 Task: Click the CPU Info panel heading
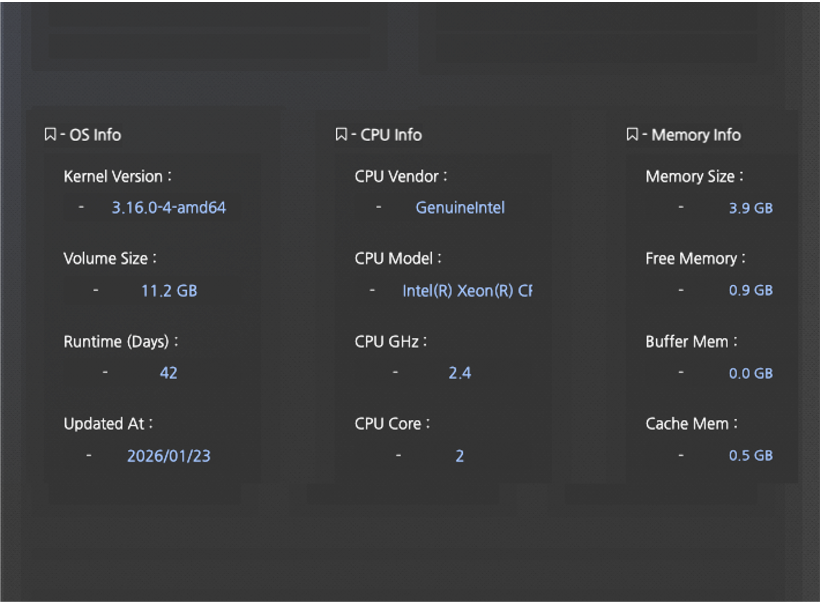click(x=391, y=135)
